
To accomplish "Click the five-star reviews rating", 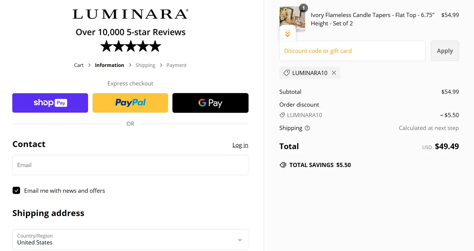I will click(131, 46).
